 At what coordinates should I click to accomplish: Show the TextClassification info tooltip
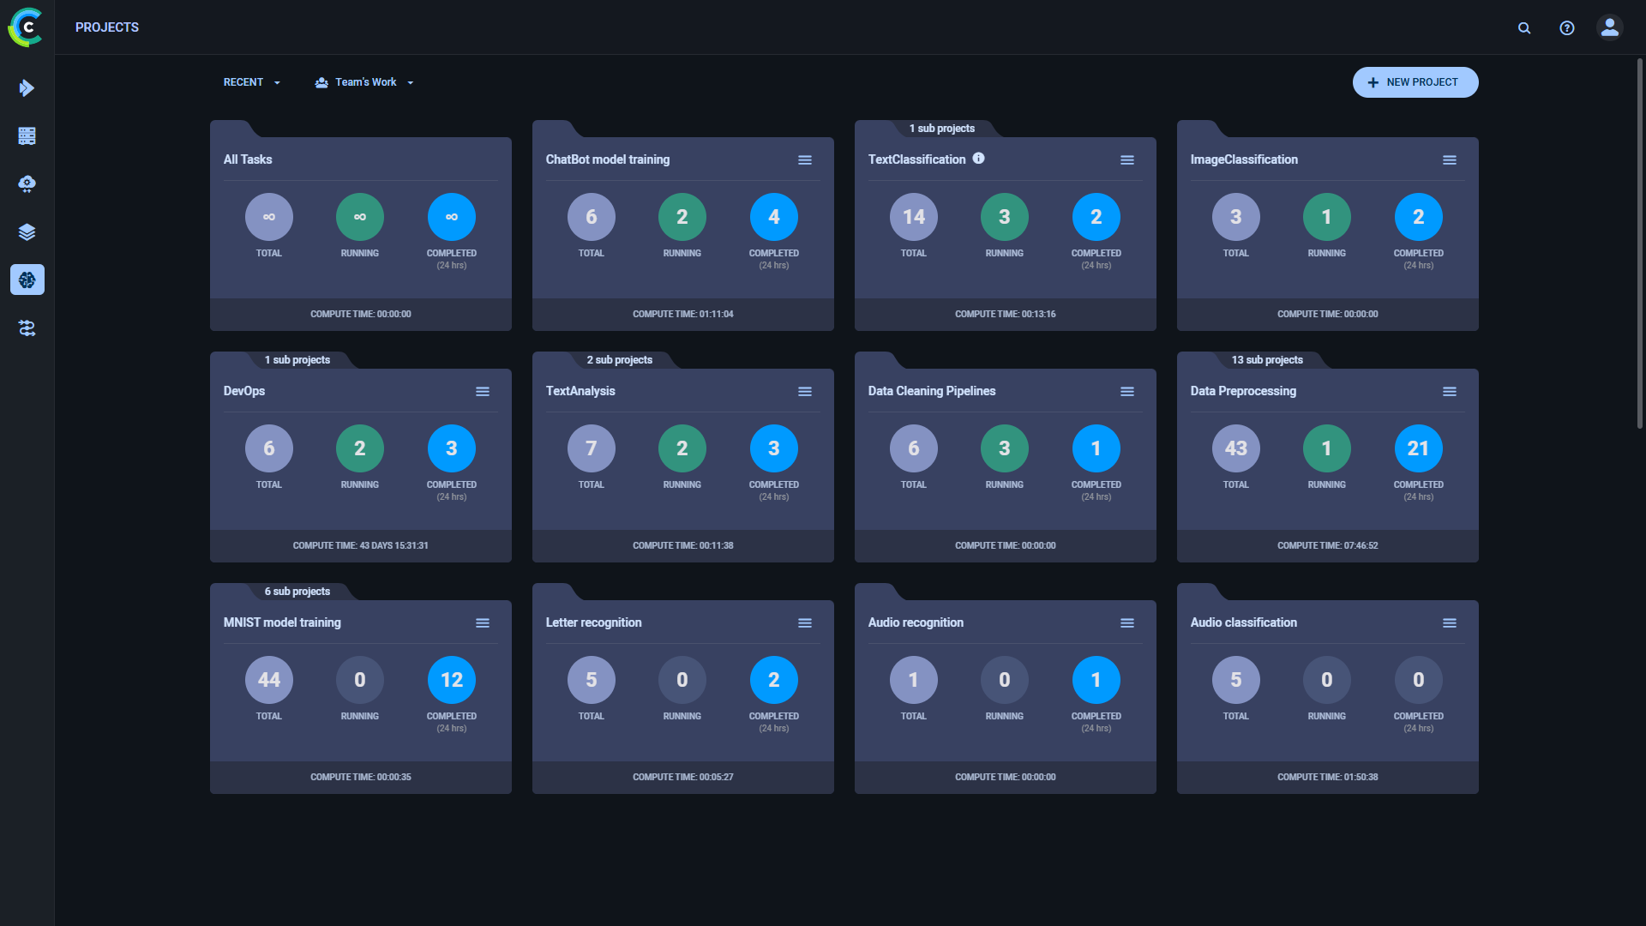(x=979, y=158)
